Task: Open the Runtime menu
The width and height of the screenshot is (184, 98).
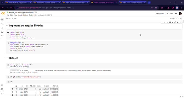Action: [x=25, y=15]
